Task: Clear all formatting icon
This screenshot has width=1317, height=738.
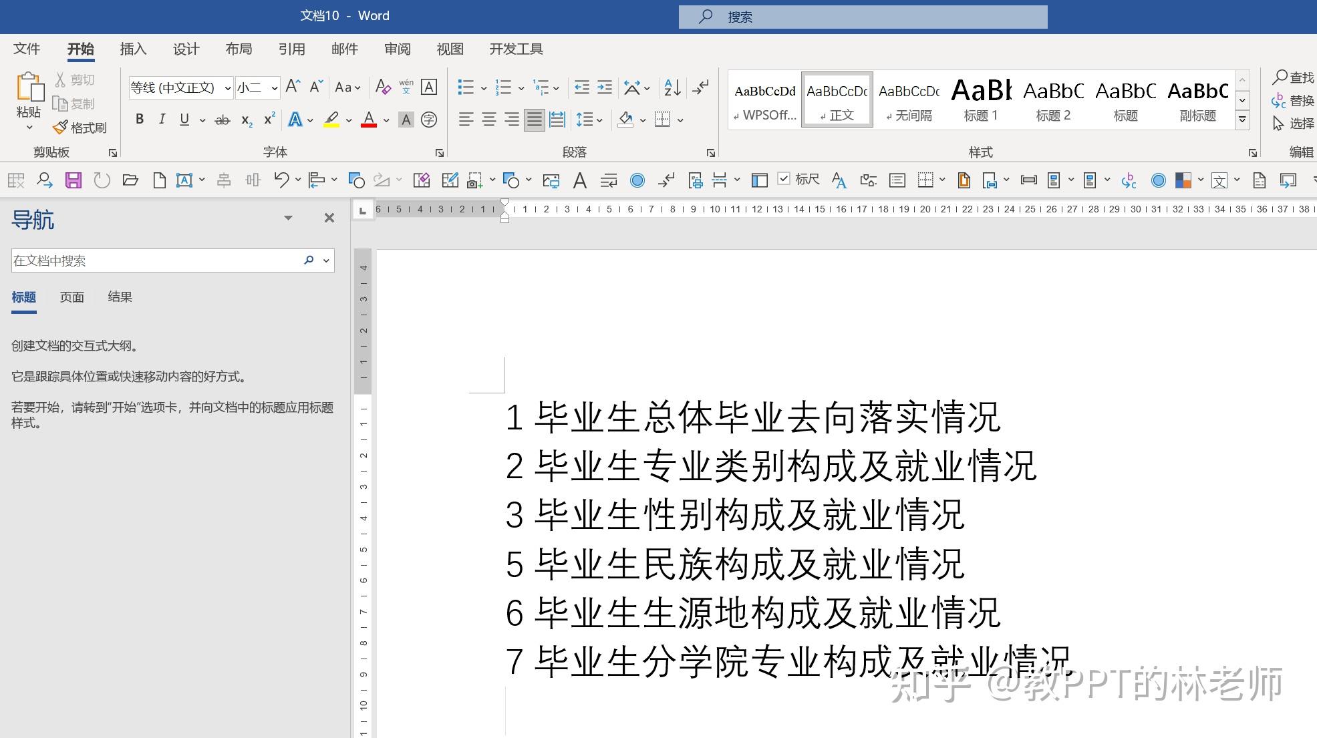Action: coord(383,87)
